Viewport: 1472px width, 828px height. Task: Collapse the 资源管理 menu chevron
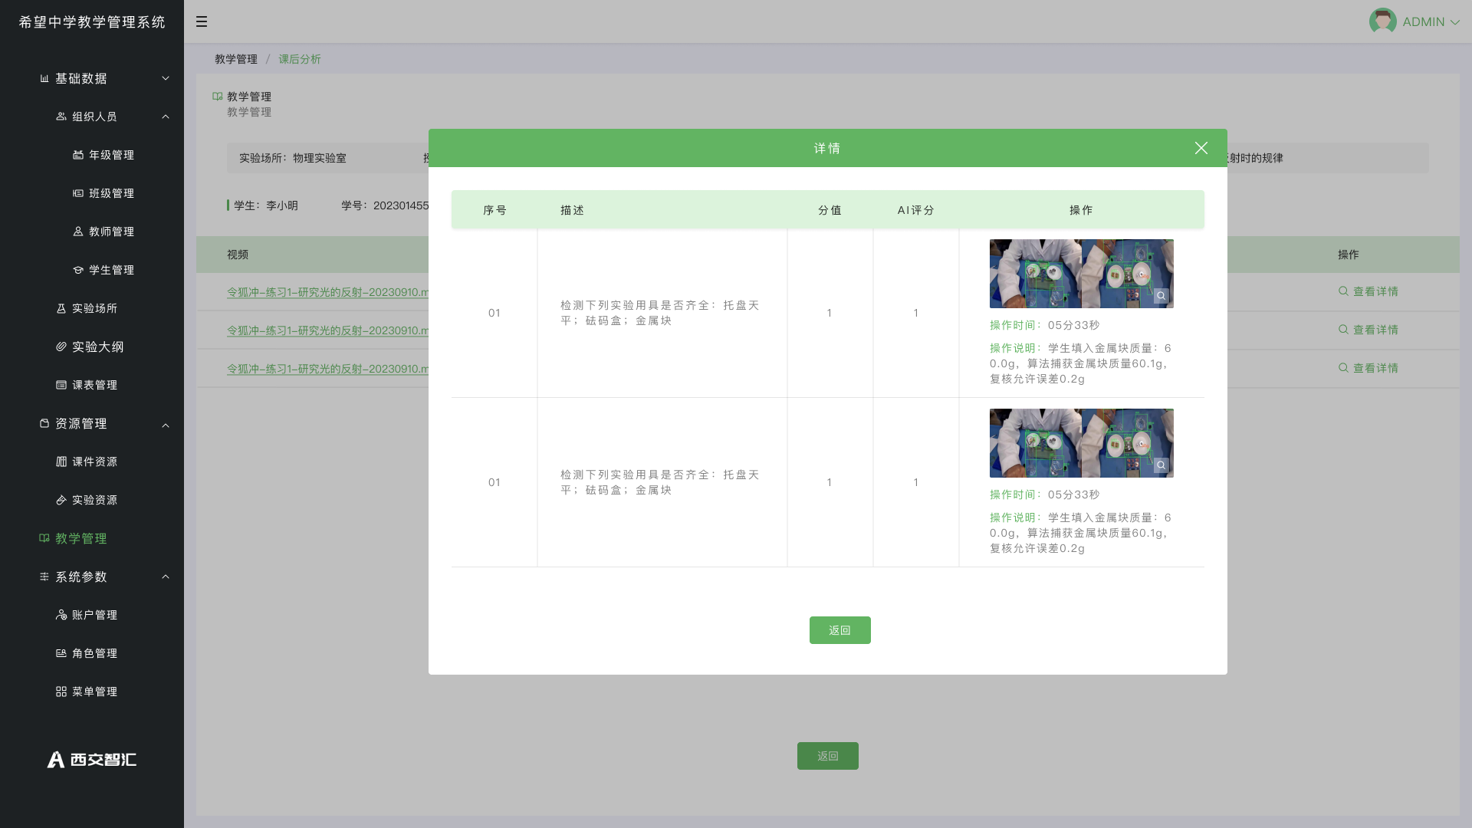(x=166, y=425)
